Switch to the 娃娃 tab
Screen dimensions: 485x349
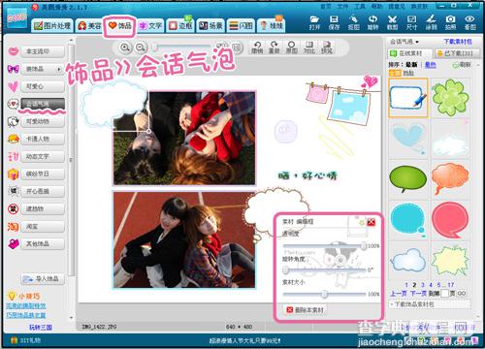pos(271,25)
